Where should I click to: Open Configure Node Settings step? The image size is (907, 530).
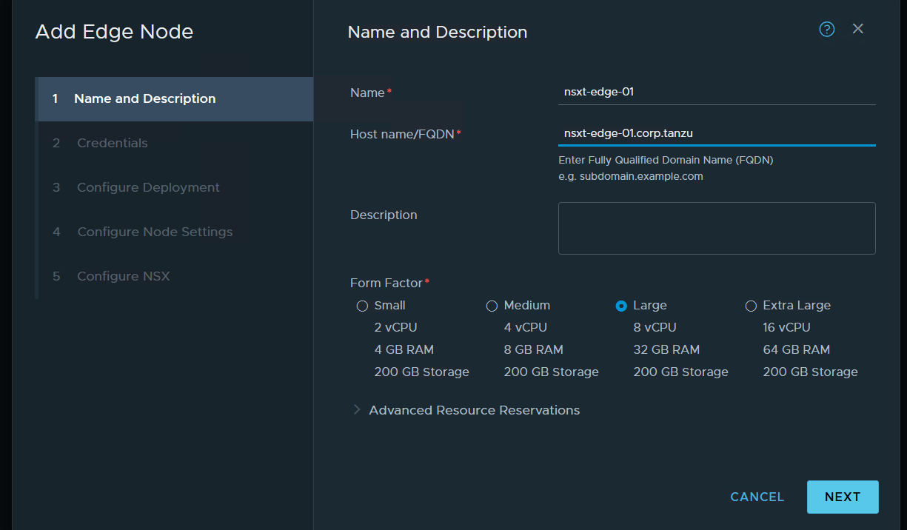coord(155,232)
